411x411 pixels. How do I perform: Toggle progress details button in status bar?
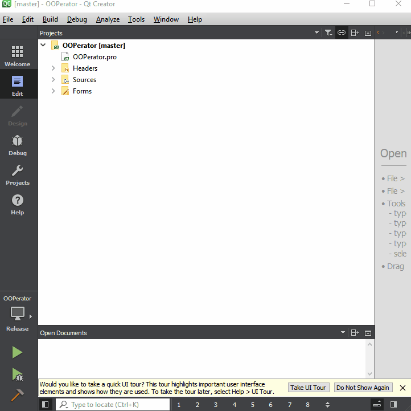377,404
